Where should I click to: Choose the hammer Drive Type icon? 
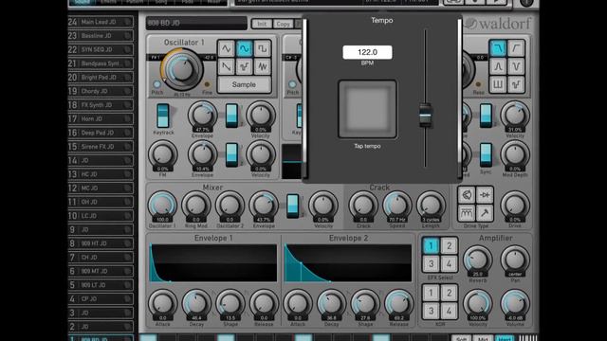point(485,212)
